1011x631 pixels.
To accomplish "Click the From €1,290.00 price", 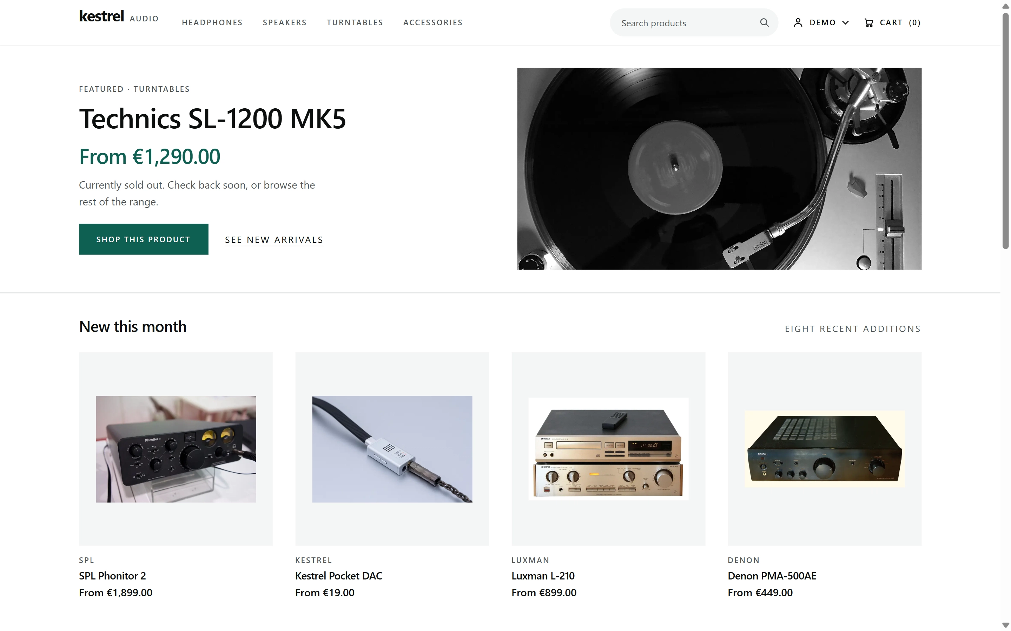I will click(x=150, y=156).
